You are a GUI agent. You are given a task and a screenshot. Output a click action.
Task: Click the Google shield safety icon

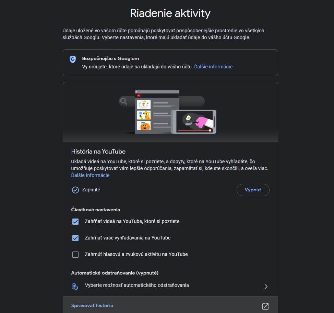click(73, 59)
